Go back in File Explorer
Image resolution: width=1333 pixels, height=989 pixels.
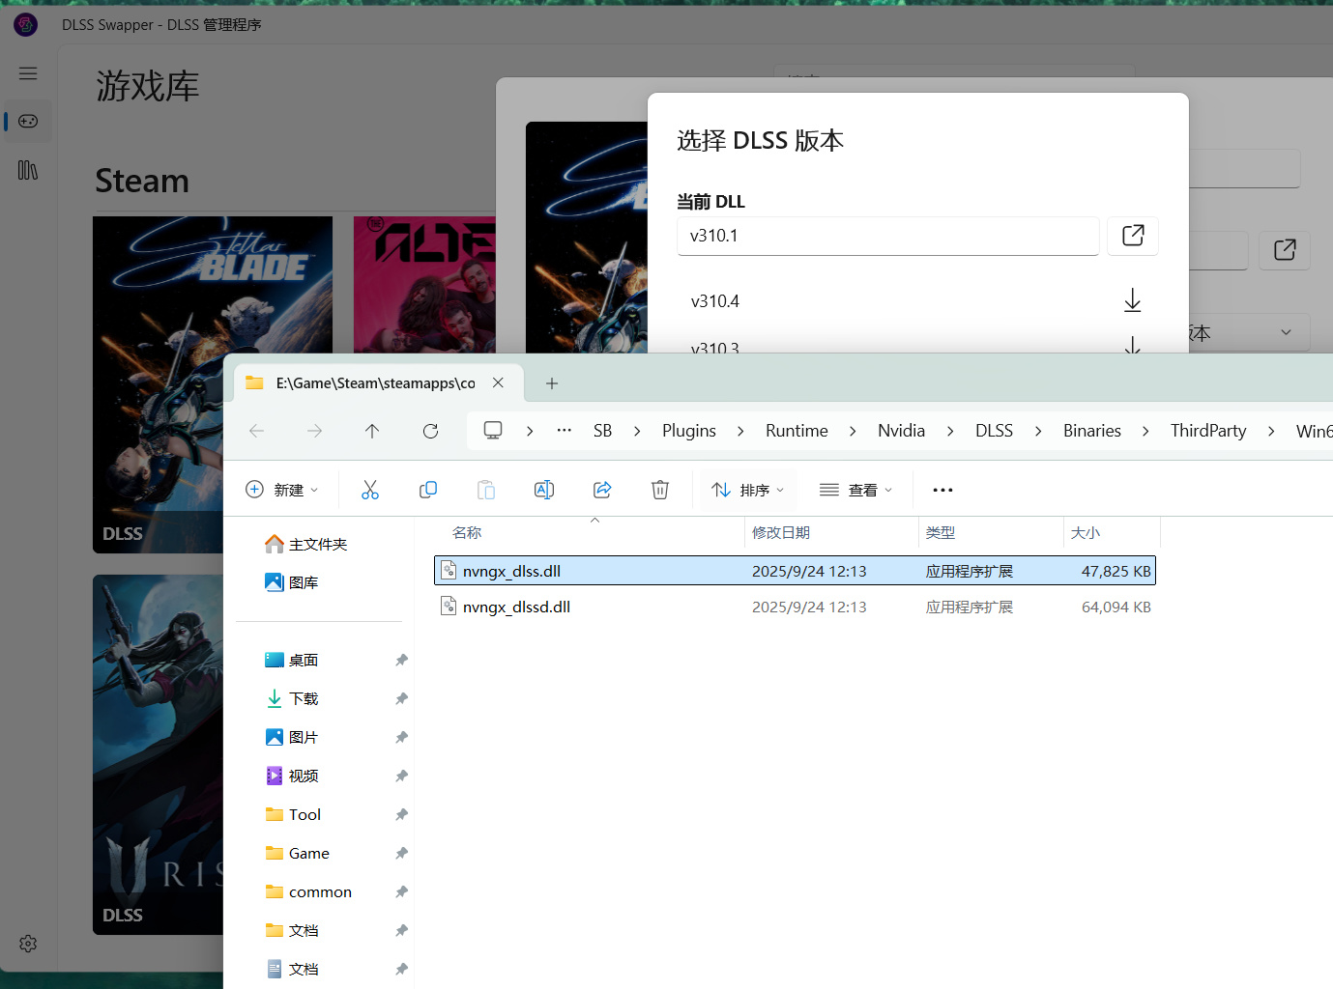(256, 431)
